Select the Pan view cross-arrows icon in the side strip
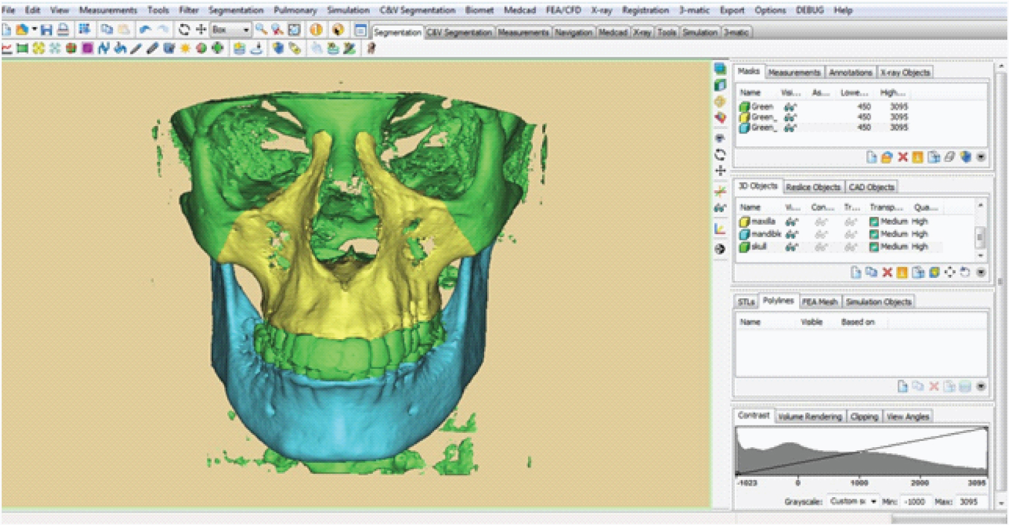1009x525 pixels. point(720,170)
